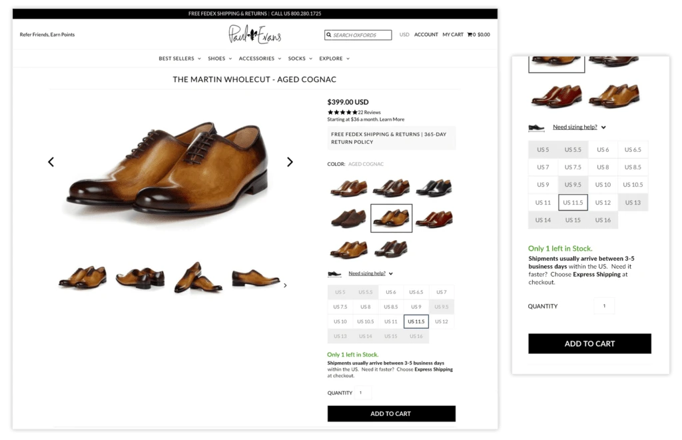Select the dark brown suede color swatch
Image resolution: width=682 pixels, height=440 pixels.
(348, 218)
